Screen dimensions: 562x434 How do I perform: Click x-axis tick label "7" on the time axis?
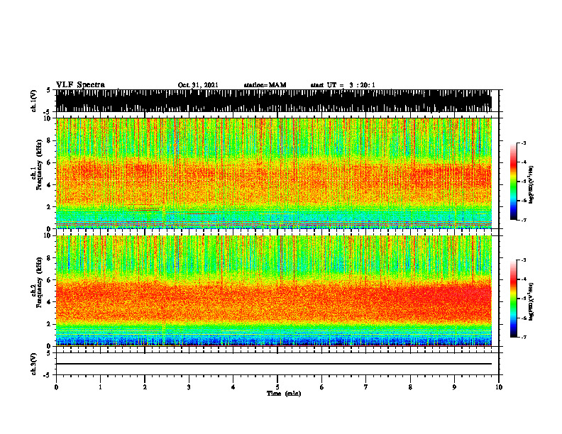(x=366, y=387)
